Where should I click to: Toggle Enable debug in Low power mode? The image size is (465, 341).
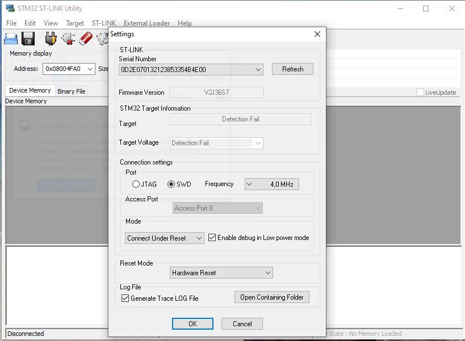tap(212, 238)
